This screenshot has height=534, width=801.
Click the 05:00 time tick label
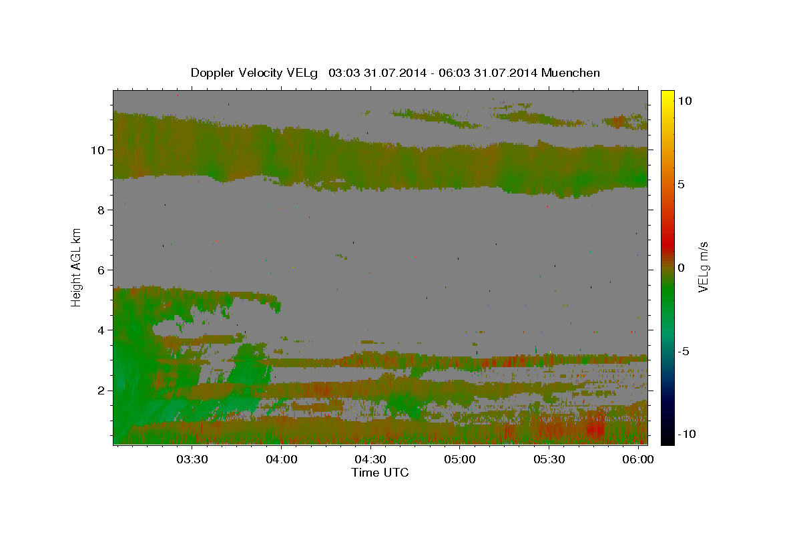(460, 460)
